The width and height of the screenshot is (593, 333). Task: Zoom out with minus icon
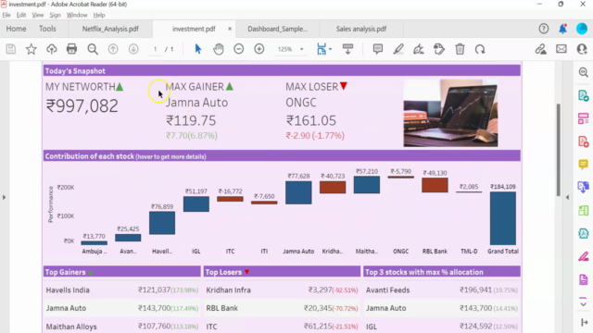tap(239, 49)
